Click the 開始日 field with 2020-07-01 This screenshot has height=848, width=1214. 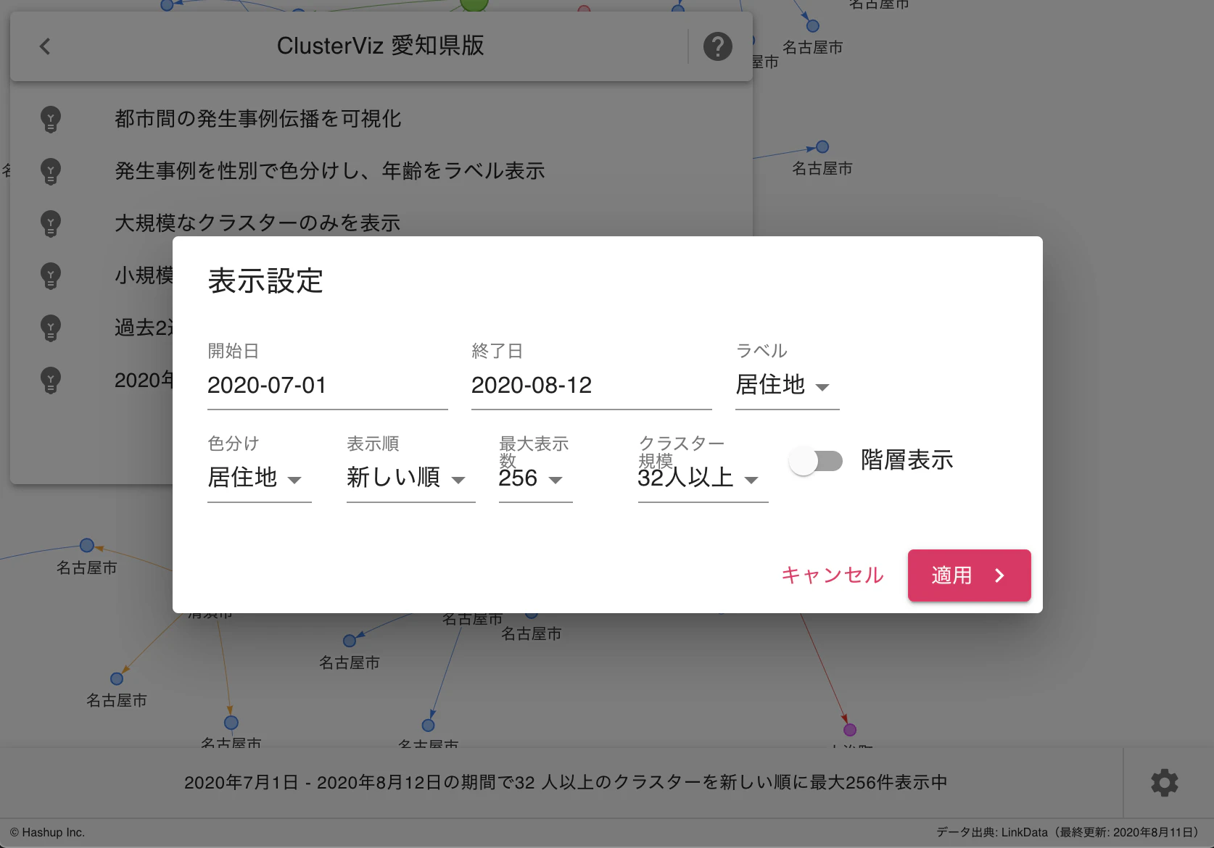[x=327, y=385]
